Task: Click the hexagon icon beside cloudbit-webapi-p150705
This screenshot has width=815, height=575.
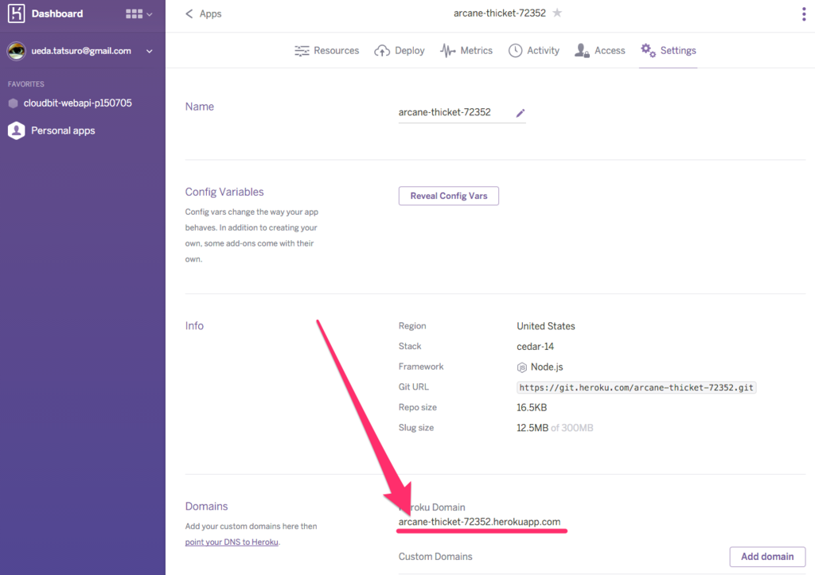Action: pyautogui.click(x=13, y=103)
